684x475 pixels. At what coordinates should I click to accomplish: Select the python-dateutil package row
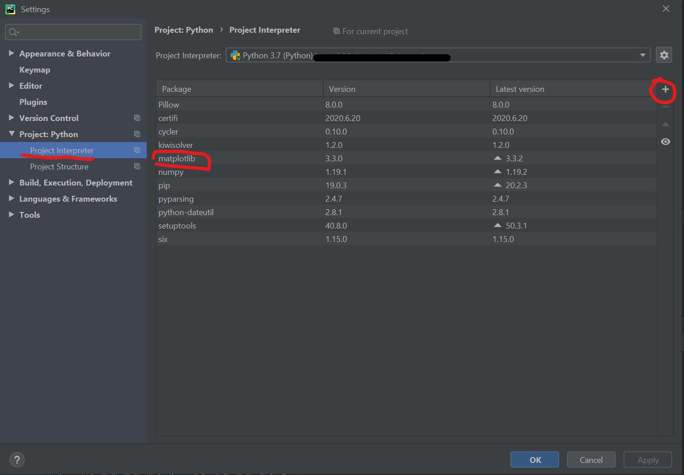(406, 212)
